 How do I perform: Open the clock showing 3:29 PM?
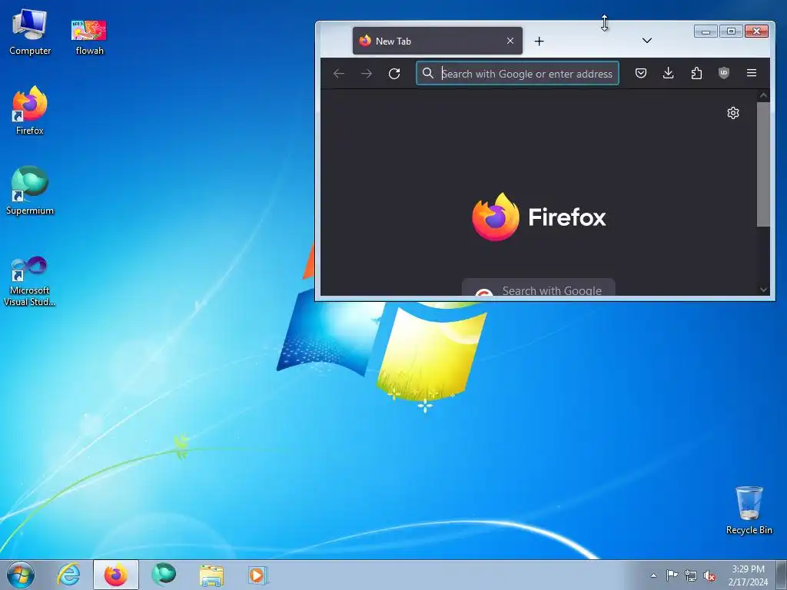748,575
